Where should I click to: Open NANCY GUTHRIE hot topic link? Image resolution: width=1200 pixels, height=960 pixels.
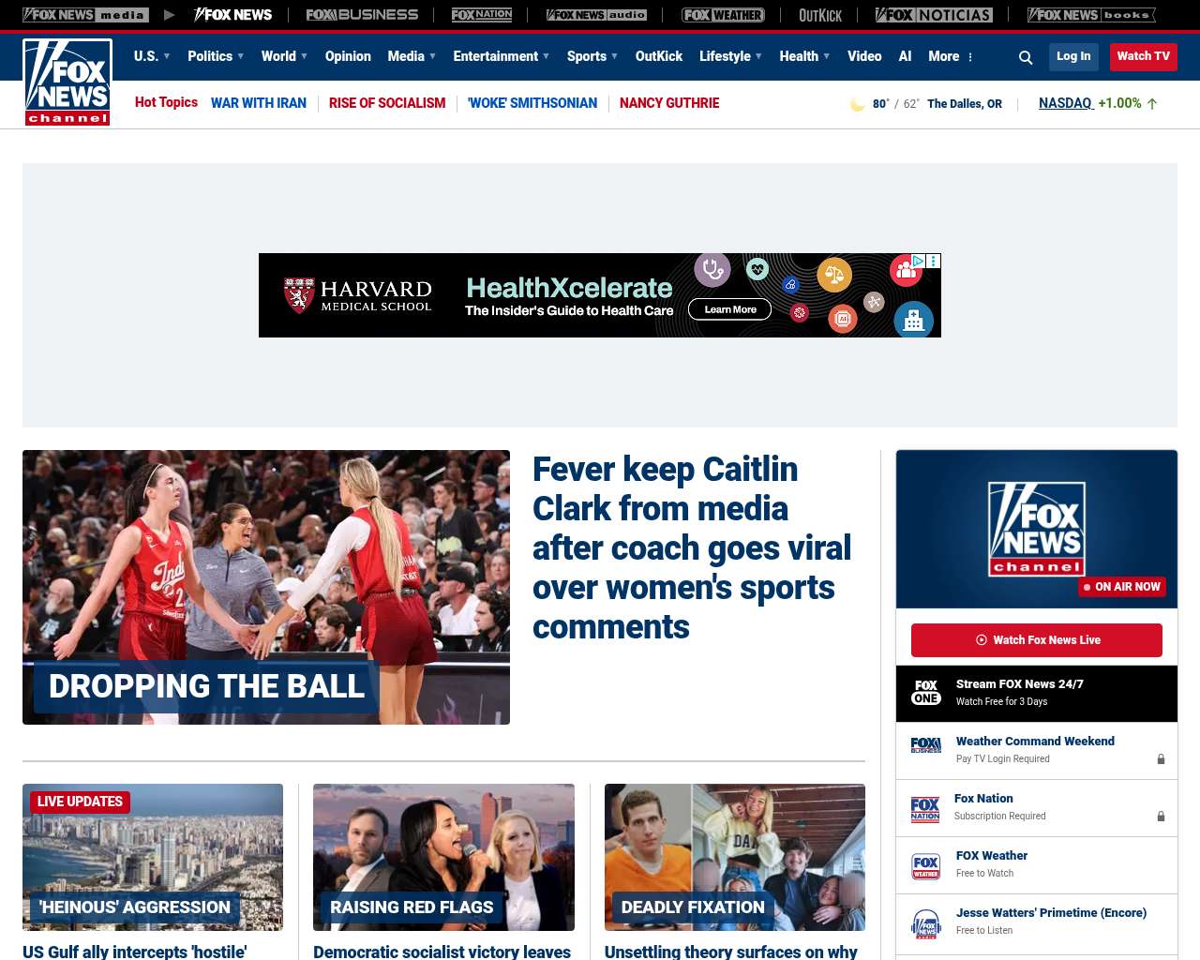click(669, 103)
